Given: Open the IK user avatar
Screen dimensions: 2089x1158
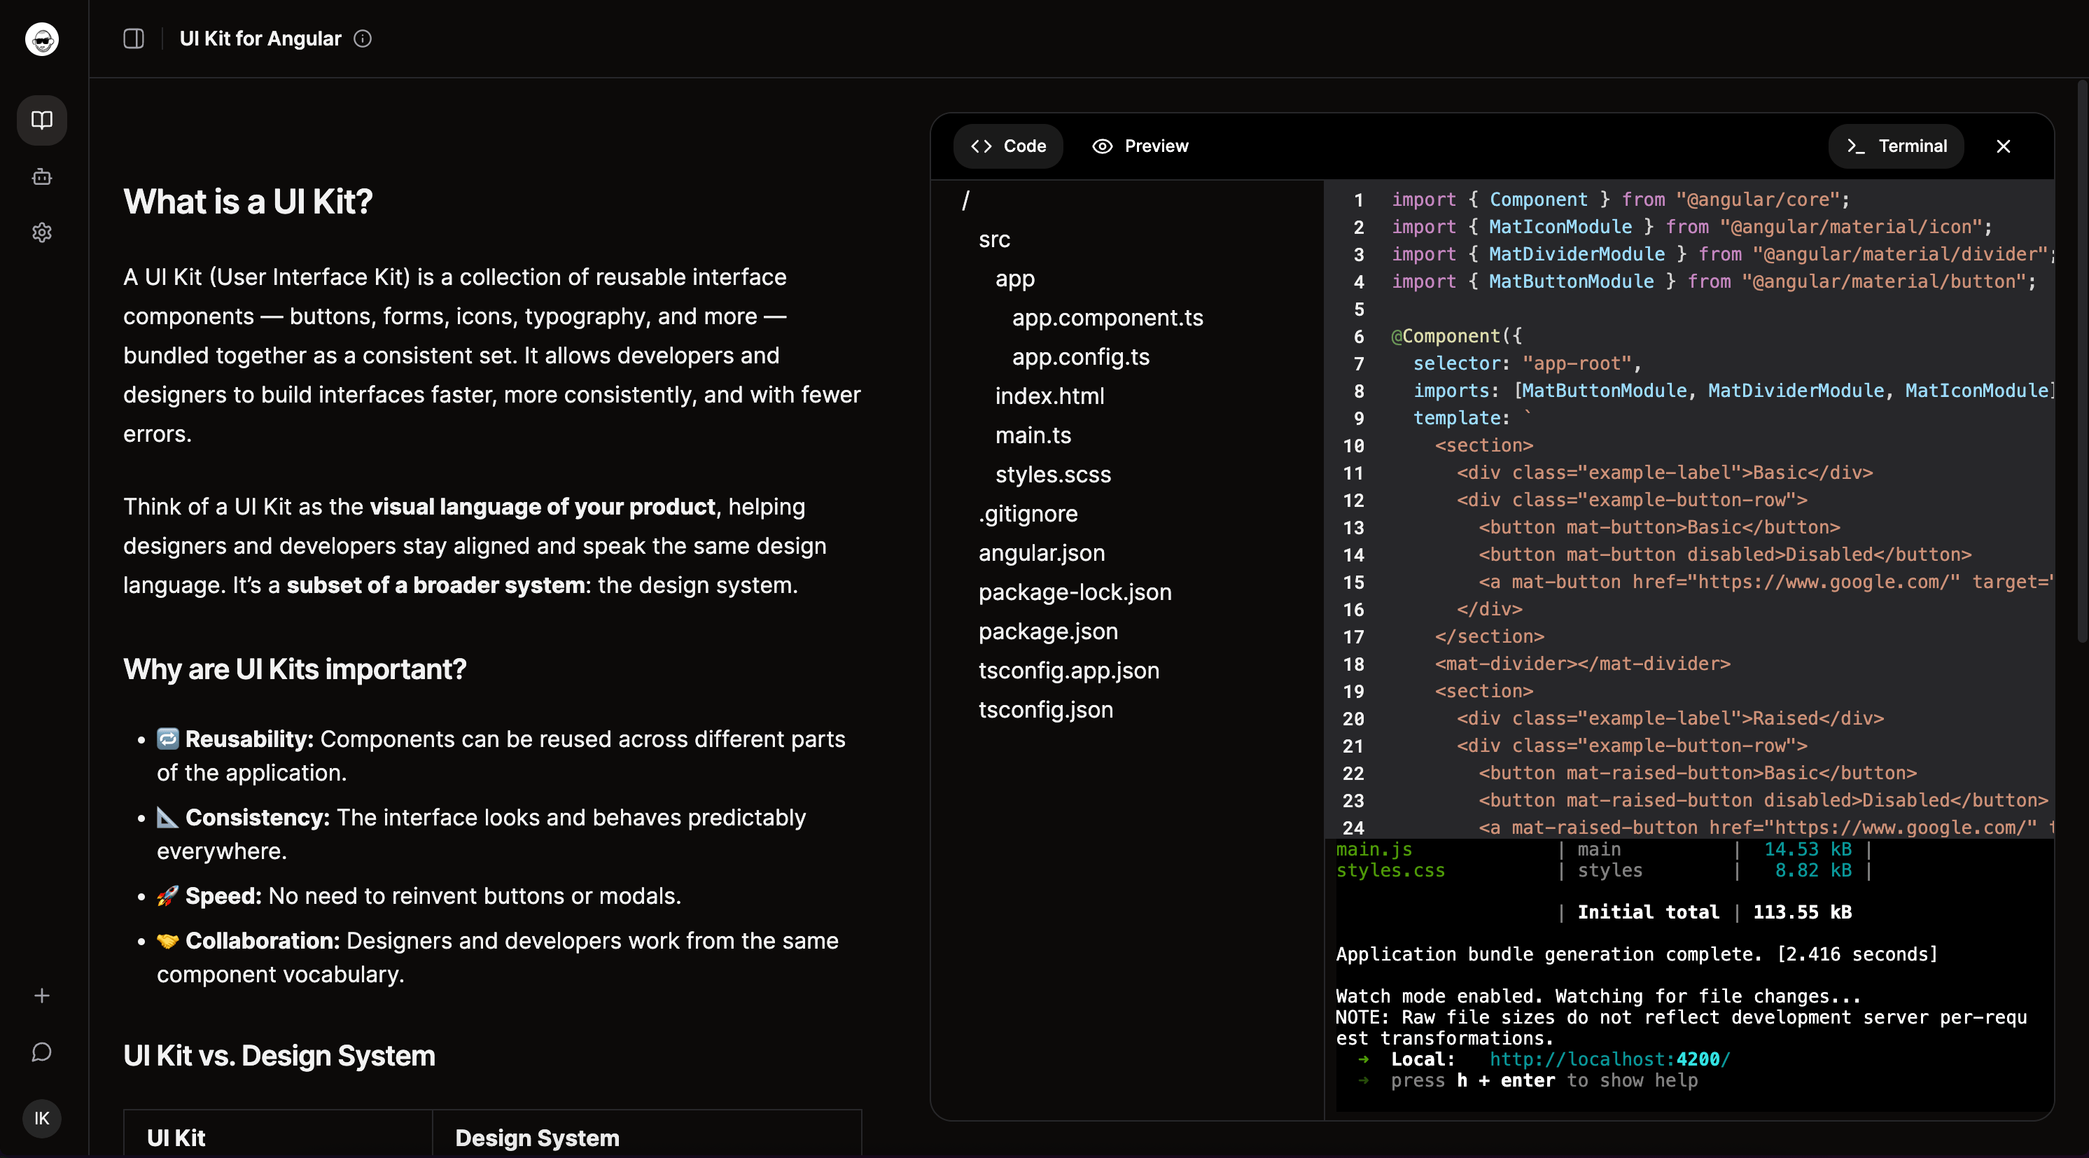Looking at the screenshot, I should [42, 1118].
